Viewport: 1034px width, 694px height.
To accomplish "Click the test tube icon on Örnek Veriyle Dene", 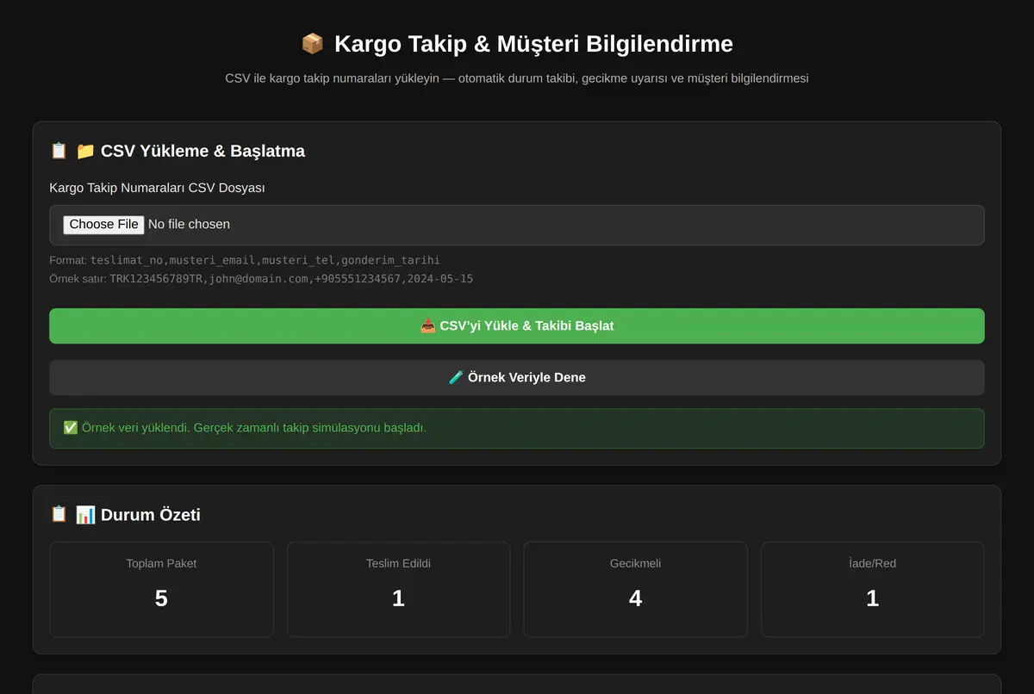I will (x=457, y=377).
